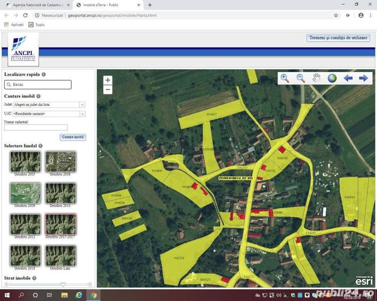Click the map zoom in magnifier tool
377x301 pixels.
[285, 78]
